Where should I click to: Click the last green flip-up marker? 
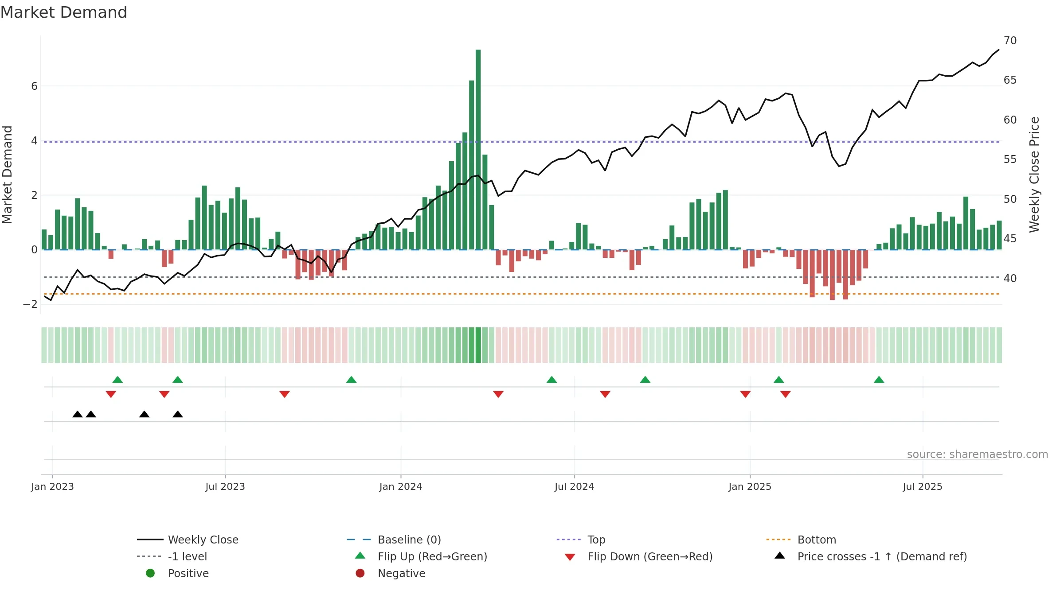(879, 380)
